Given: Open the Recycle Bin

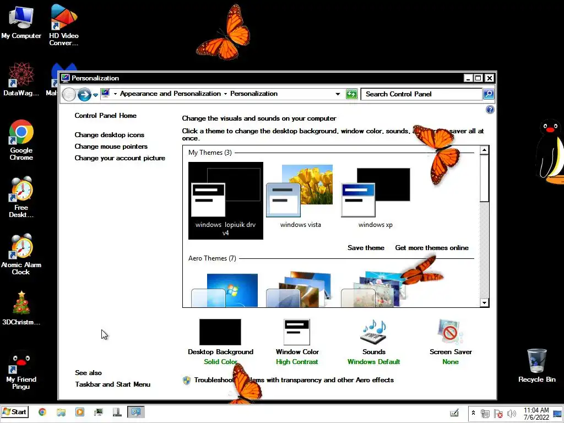Looking at the screenshot, I should click(536, 366).
